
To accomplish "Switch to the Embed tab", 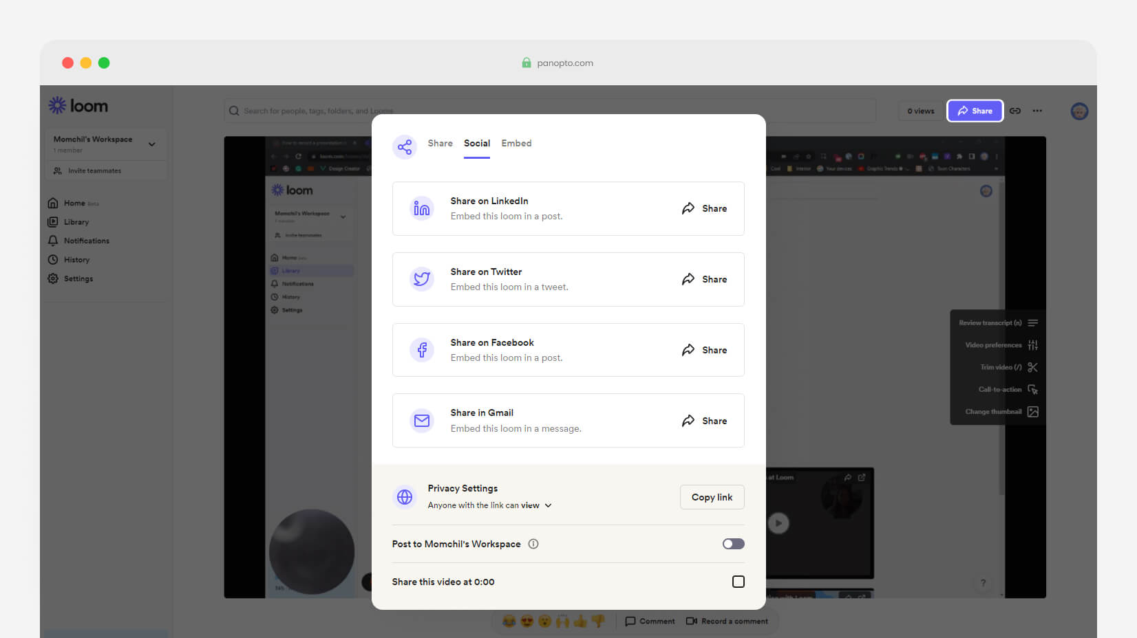I will (x=516, y=143).
